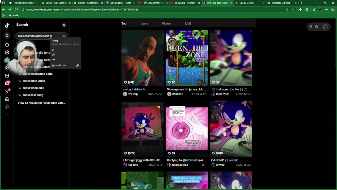
Task: Open the "my bad! #djsonic" video thumbnail
Action: point(142,58)
